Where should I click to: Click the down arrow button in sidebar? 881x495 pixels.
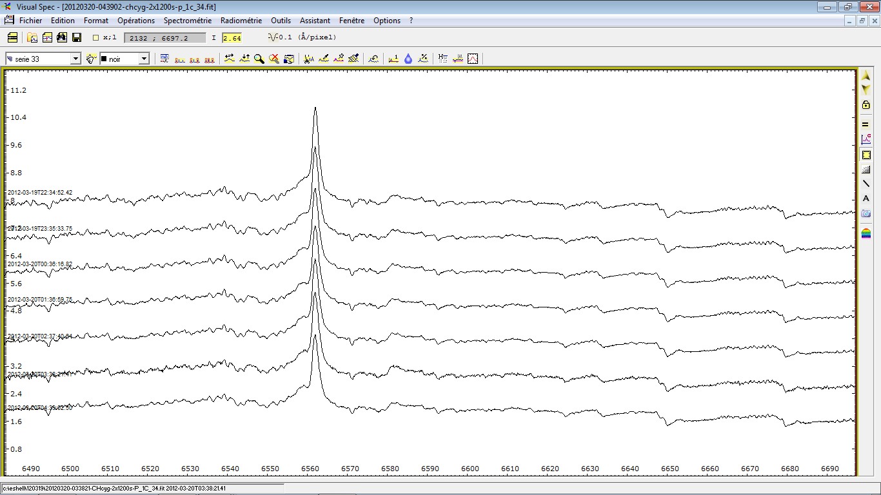[x=866, y=90]
